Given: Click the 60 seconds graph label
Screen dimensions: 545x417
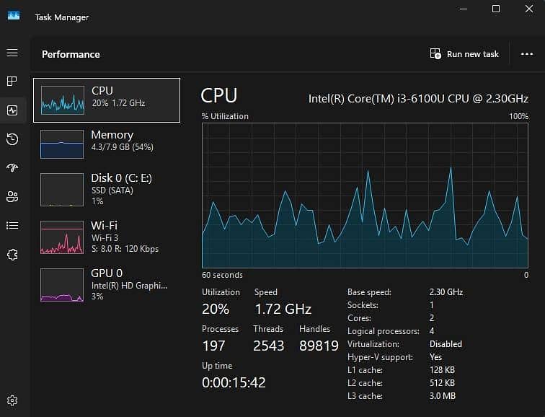Looking at the screenshot, I should point(223,275).
